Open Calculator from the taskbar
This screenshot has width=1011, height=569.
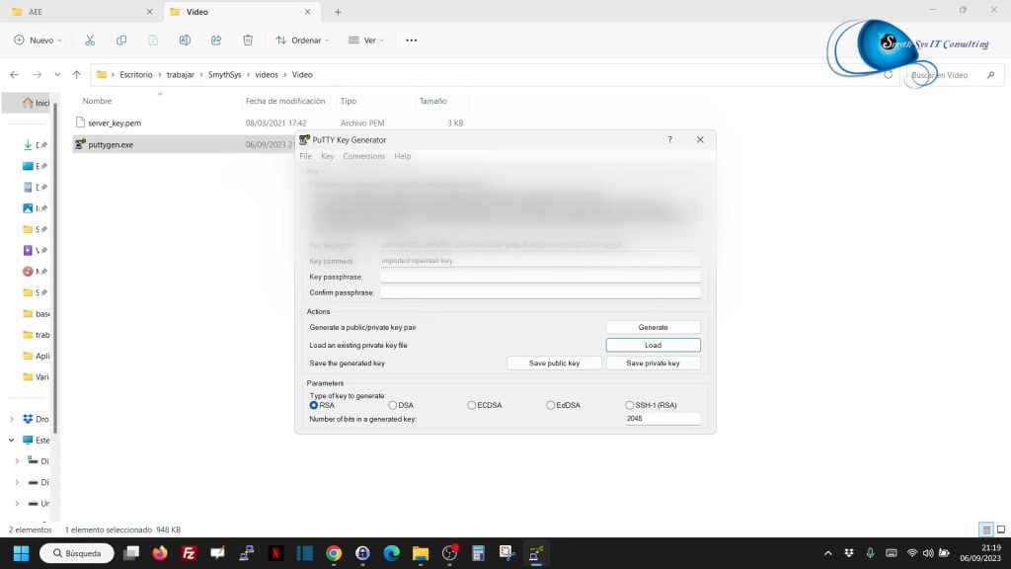point(478,553)
